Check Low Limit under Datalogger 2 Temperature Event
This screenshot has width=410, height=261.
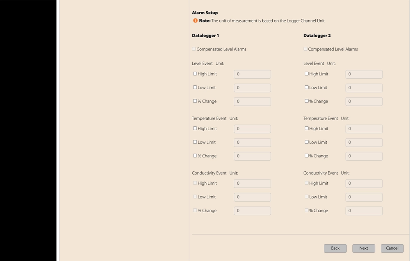point(306,141)
